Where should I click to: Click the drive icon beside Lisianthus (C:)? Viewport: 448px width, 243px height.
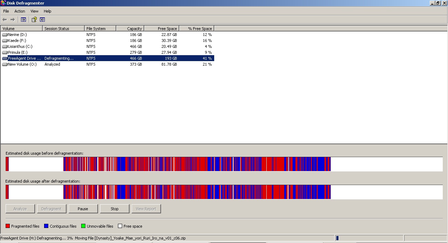5,46
